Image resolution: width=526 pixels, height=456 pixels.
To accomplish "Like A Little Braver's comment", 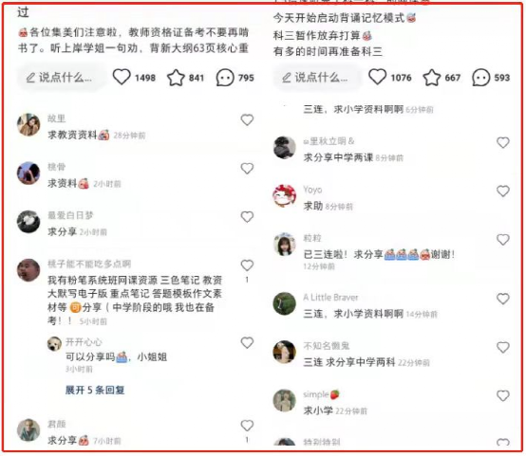I will tap(503, 299).
